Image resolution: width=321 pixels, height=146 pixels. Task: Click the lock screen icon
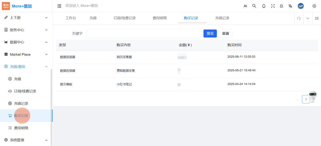281,6
